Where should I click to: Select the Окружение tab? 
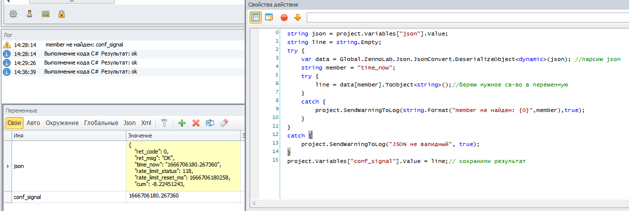pos(62,123)
